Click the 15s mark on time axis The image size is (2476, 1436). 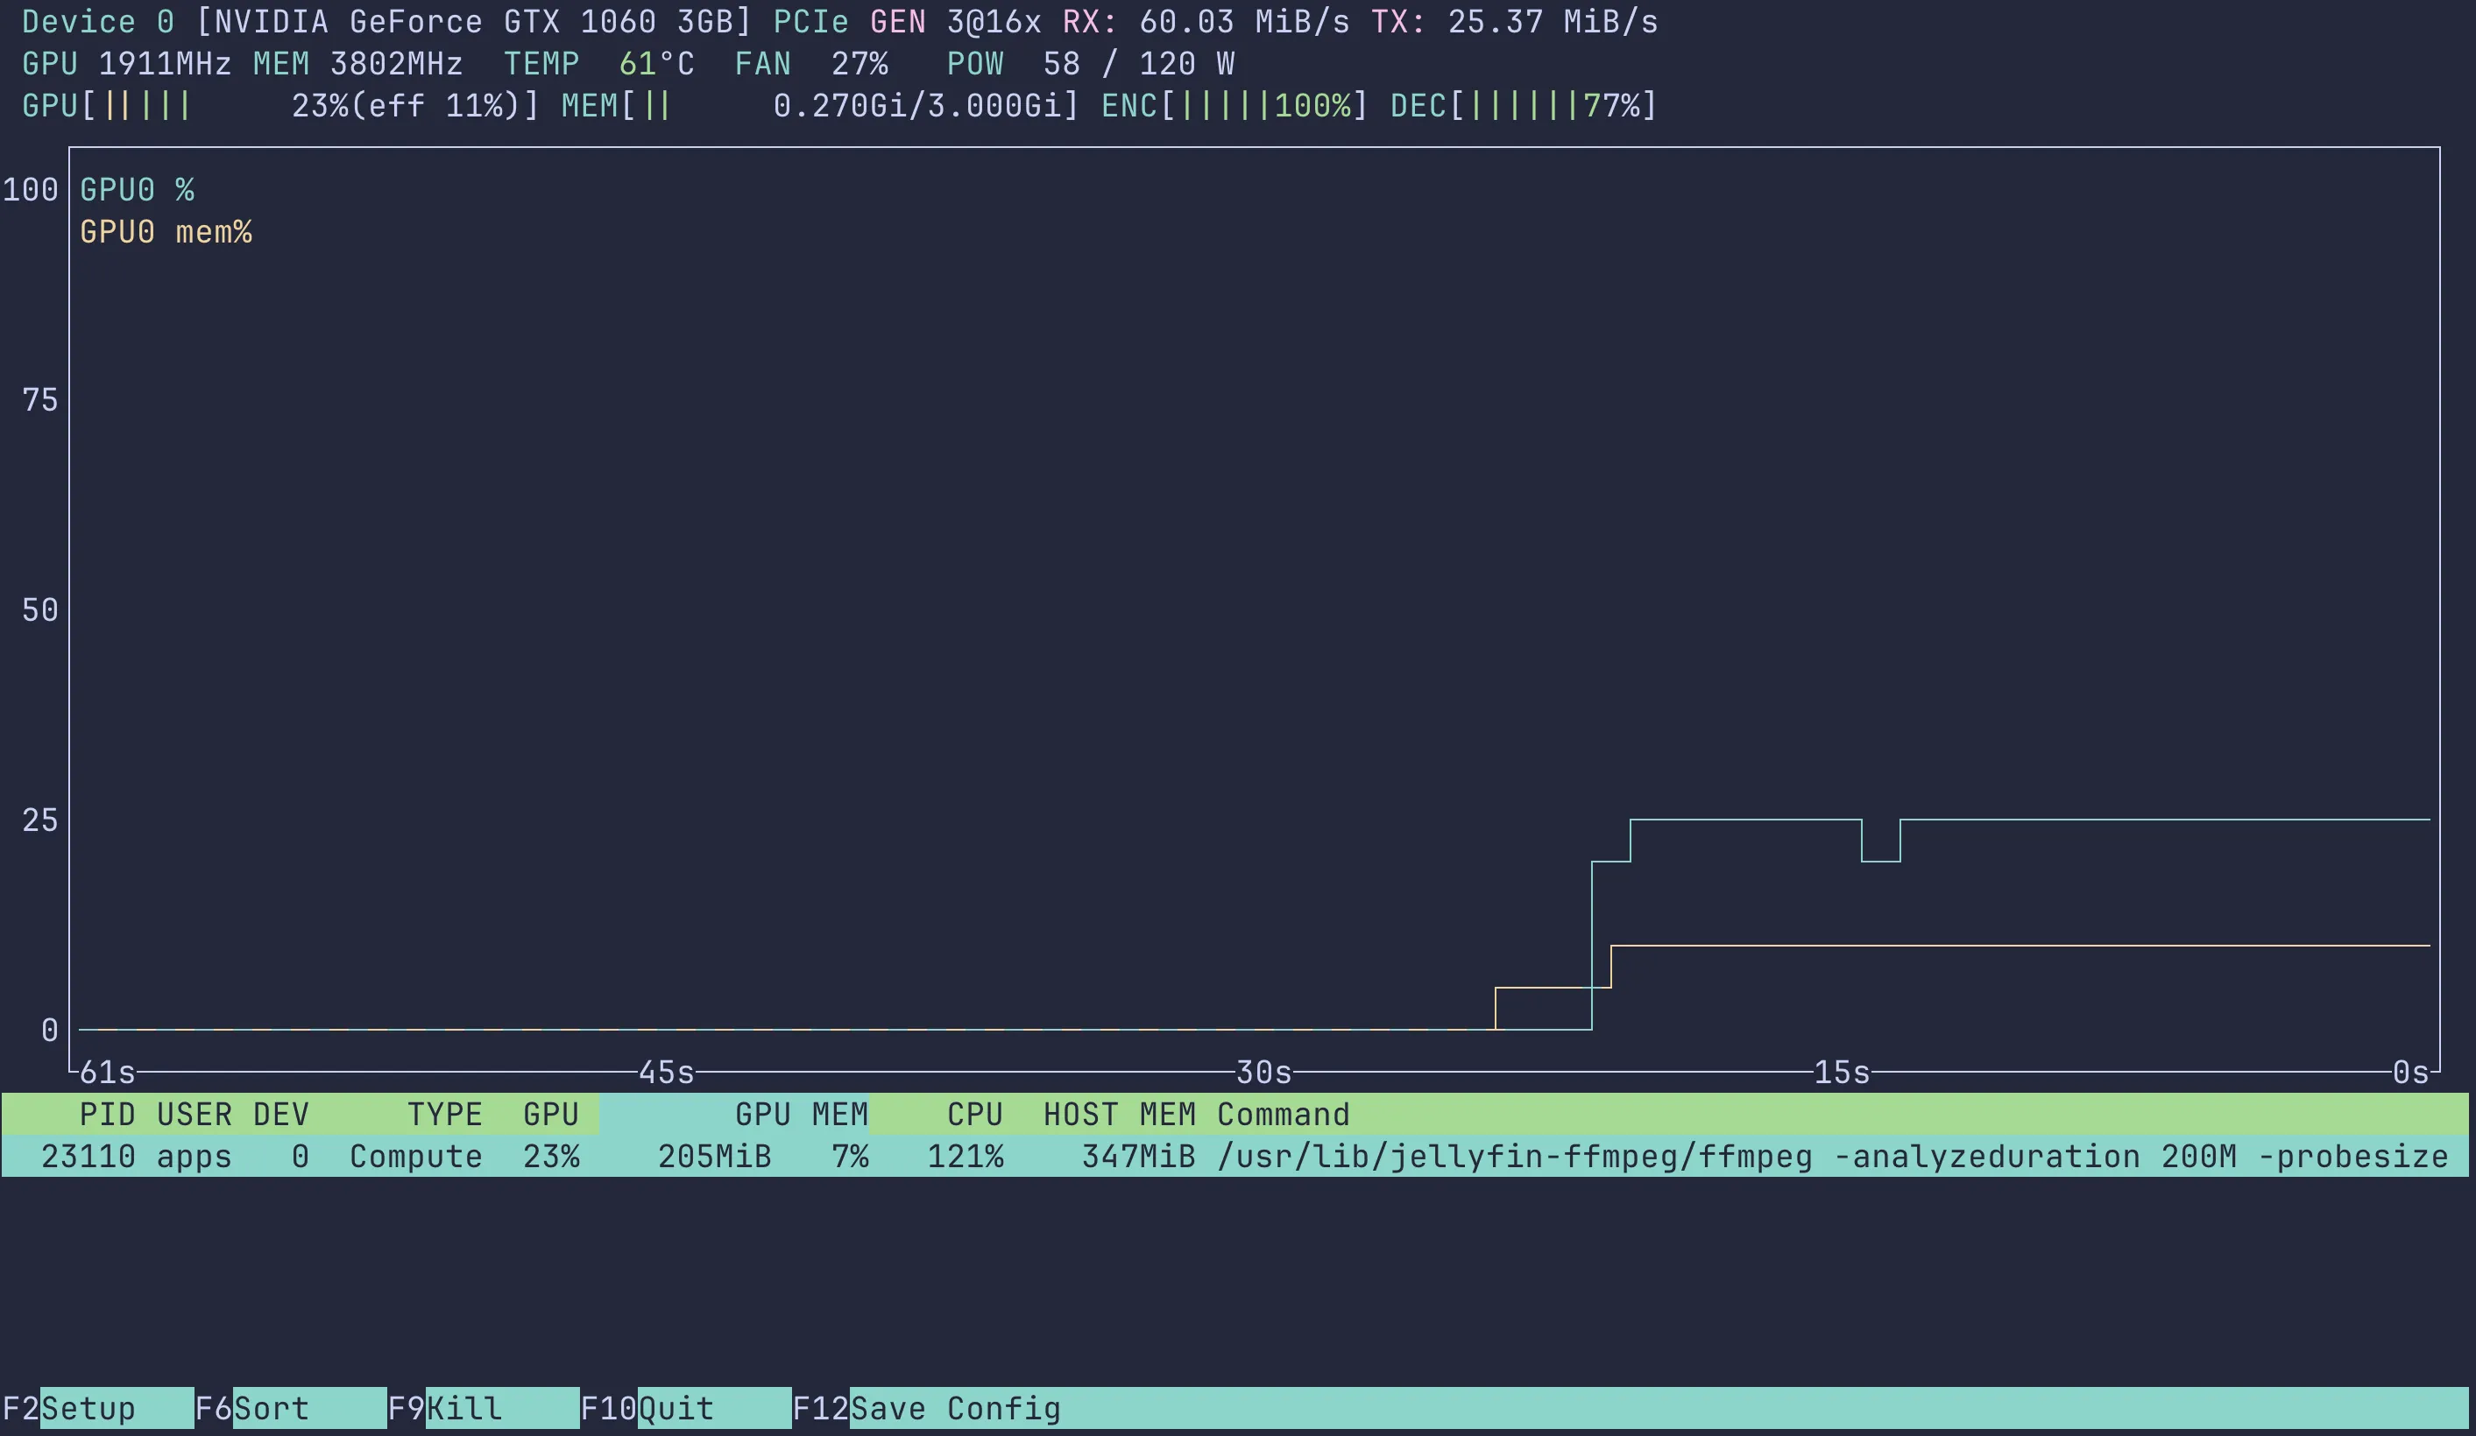[x=1842, y=1072]
